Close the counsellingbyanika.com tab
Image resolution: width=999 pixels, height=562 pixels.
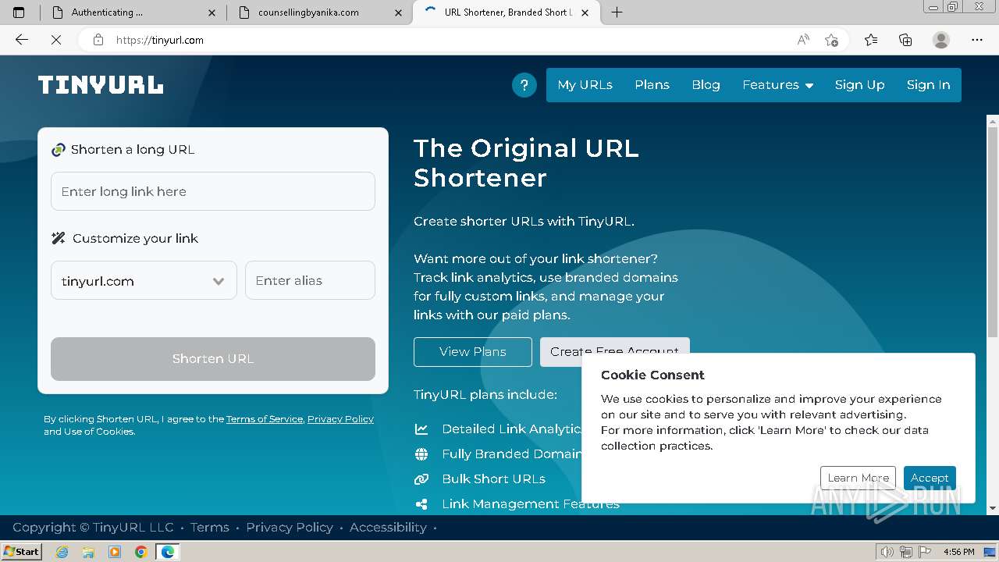(x=399, y=12)
